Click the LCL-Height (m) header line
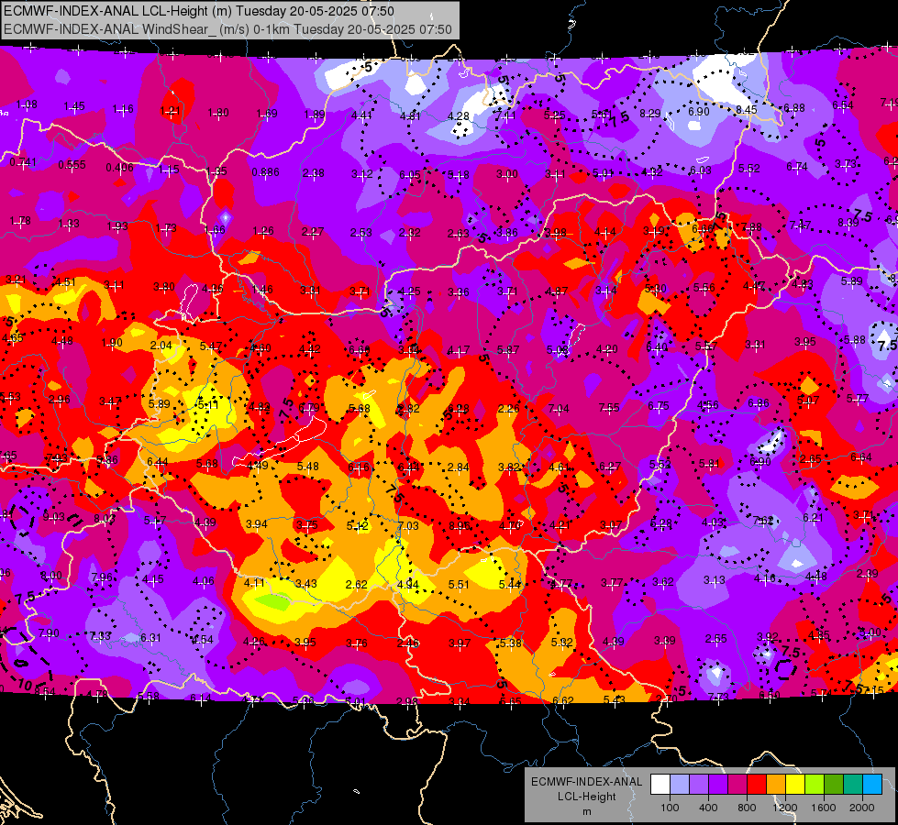Viewport: 898px width, 825px height. pos(199,11)
